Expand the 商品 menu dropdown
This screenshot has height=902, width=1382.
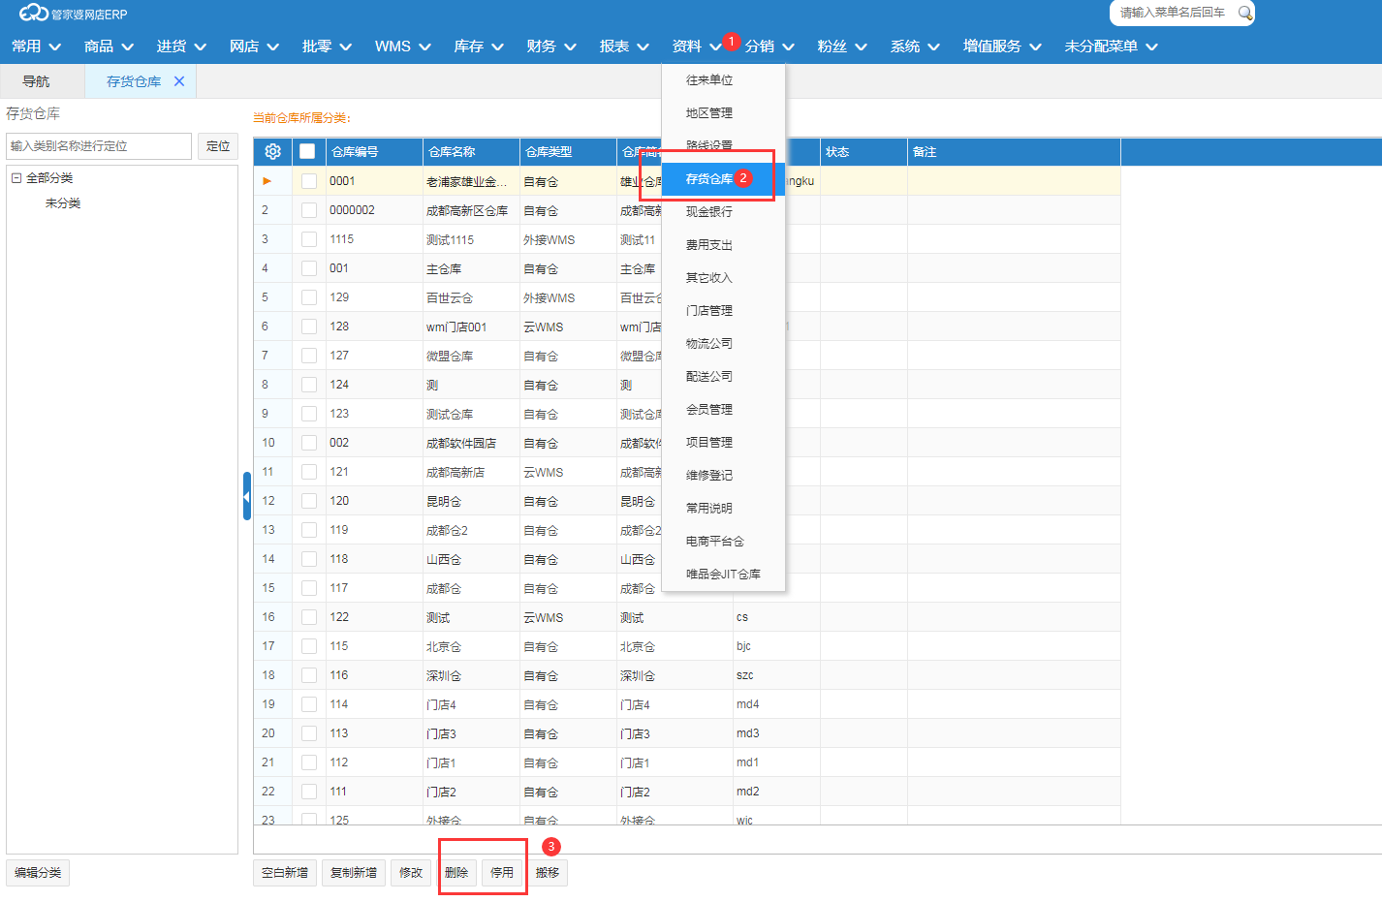pyautogui.click(x=109, y=47)
